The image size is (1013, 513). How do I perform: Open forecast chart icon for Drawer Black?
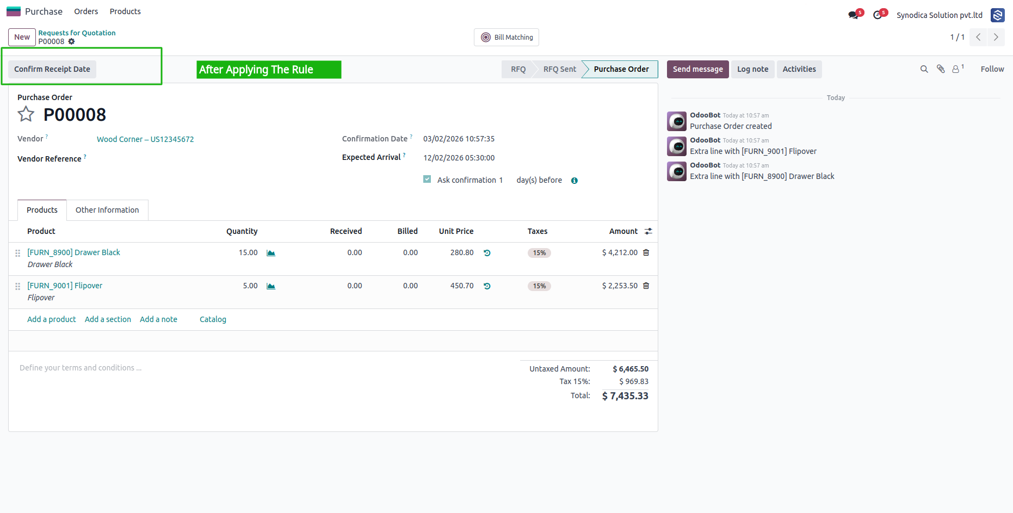(x=271, y=253)
